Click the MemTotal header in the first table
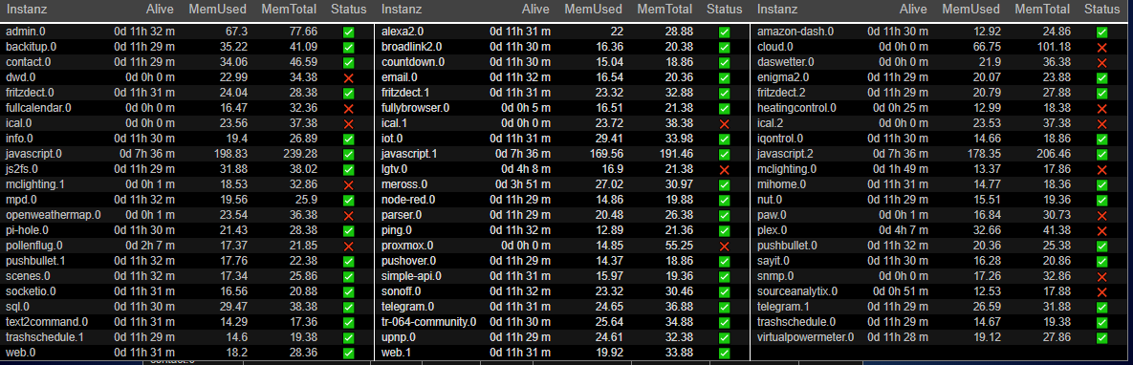The width and height of the screenshot is (1133, 365). [289, 10]
